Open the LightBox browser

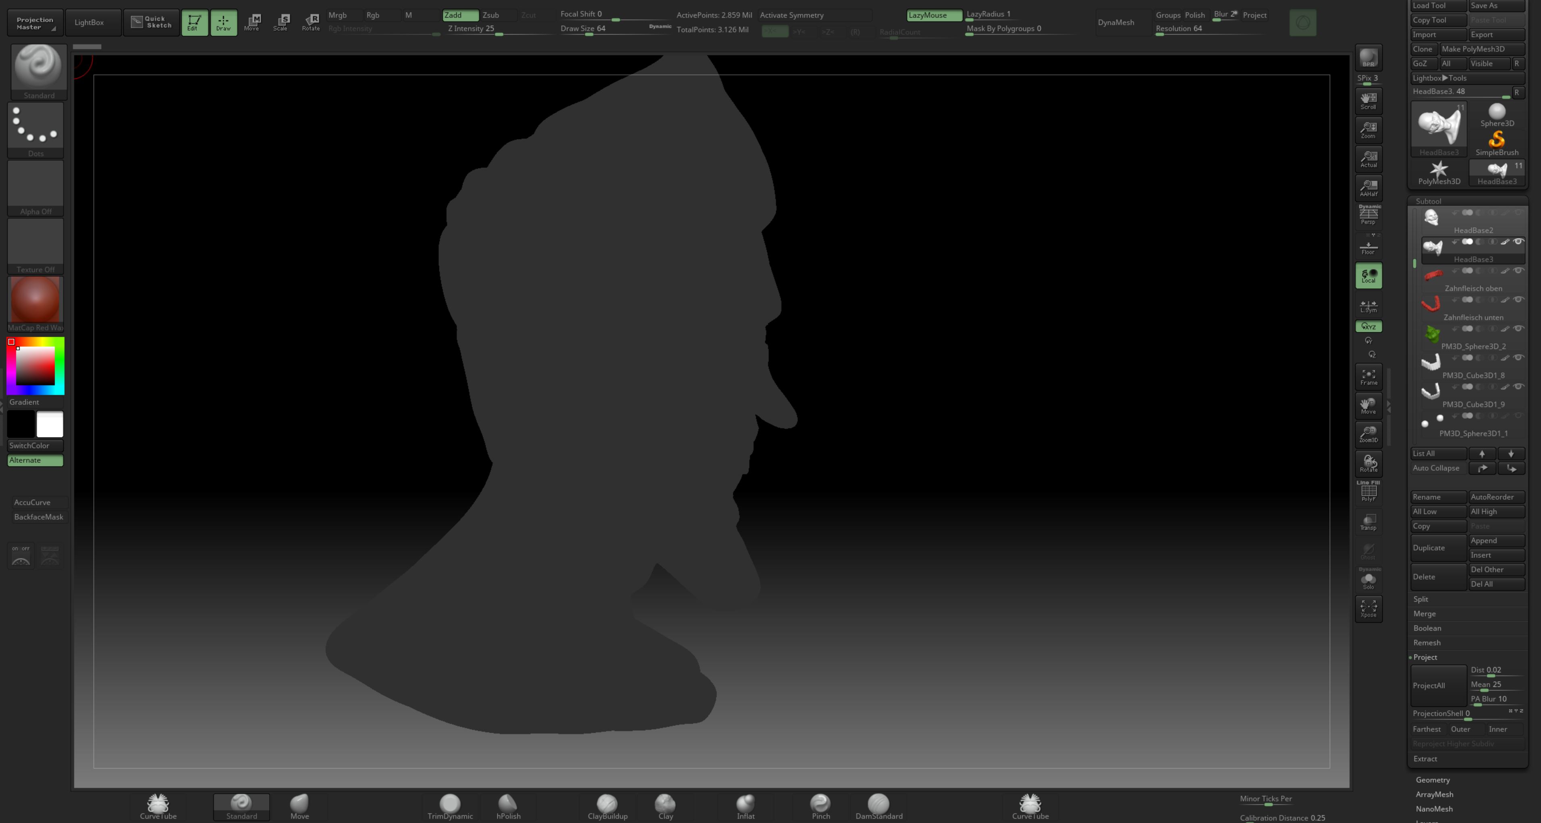tap(89, 22)
